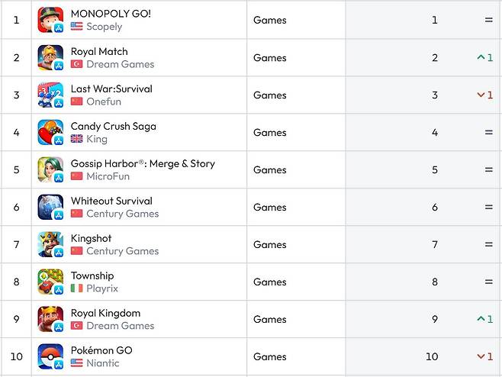The height and width of the screenshot is (377, 502).
Task: Click the MONOPOLY GO! app icon
Action: (x=50, y=20)
